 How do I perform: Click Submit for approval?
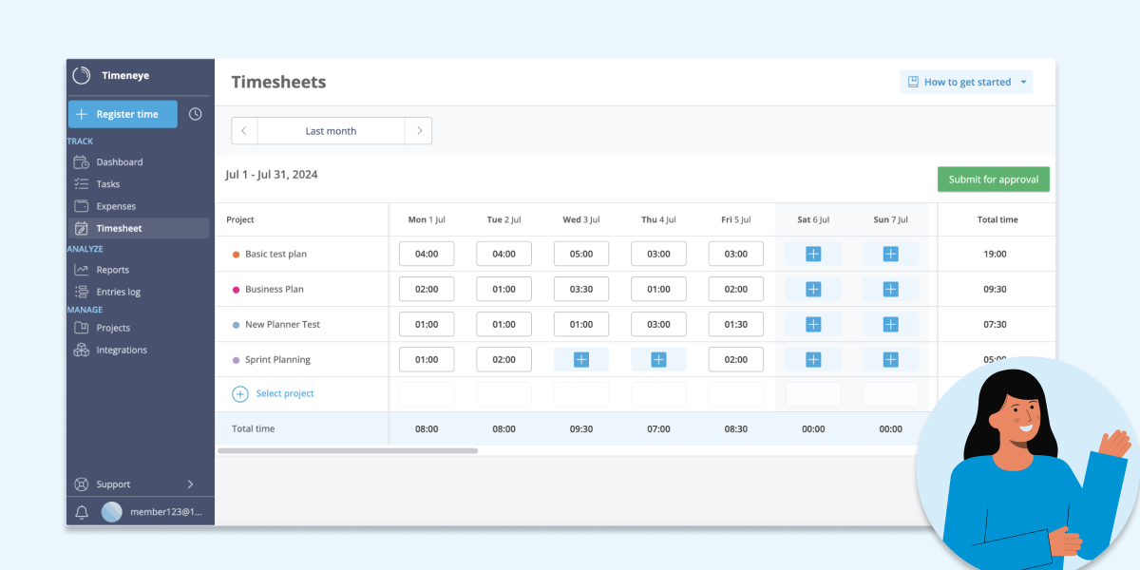click(993, 179)
